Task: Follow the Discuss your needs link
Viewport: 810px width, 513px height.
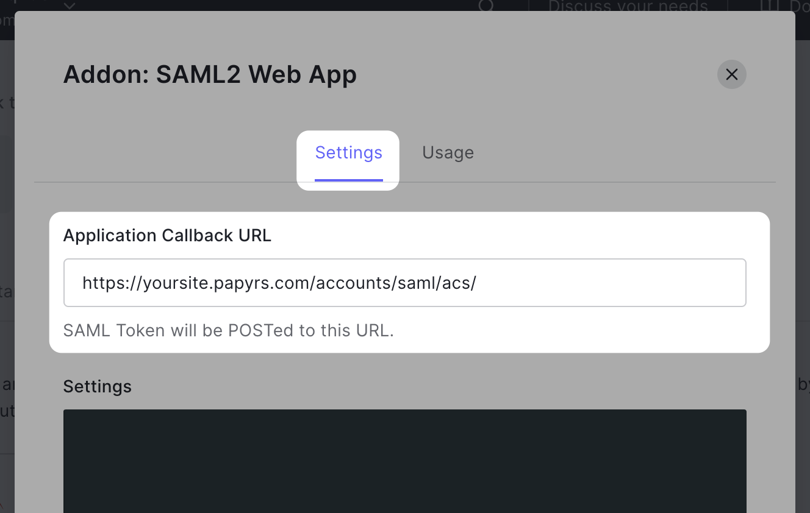Action: (628, 7)
